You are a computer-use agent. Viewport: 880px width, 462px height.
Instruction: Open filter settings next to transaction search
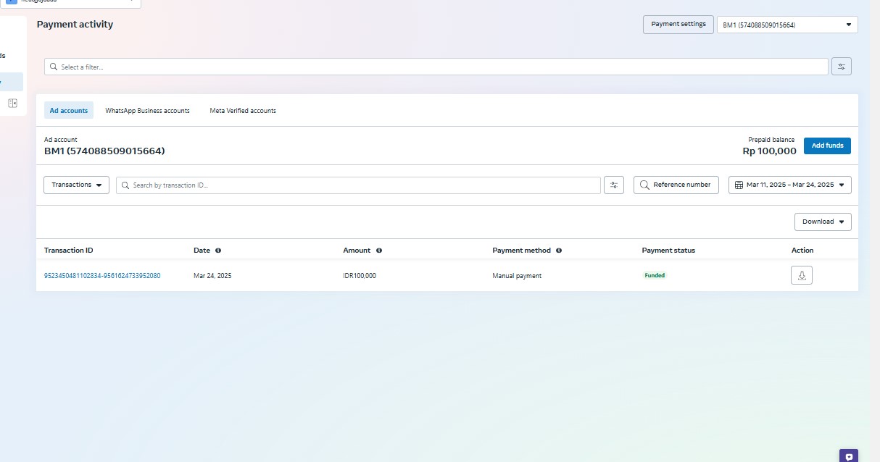[613, 185]
